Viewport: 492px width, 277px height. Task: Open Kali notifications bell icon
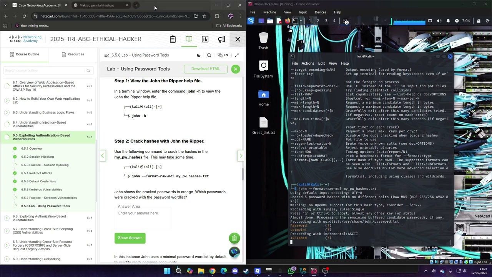click(448, 21)
